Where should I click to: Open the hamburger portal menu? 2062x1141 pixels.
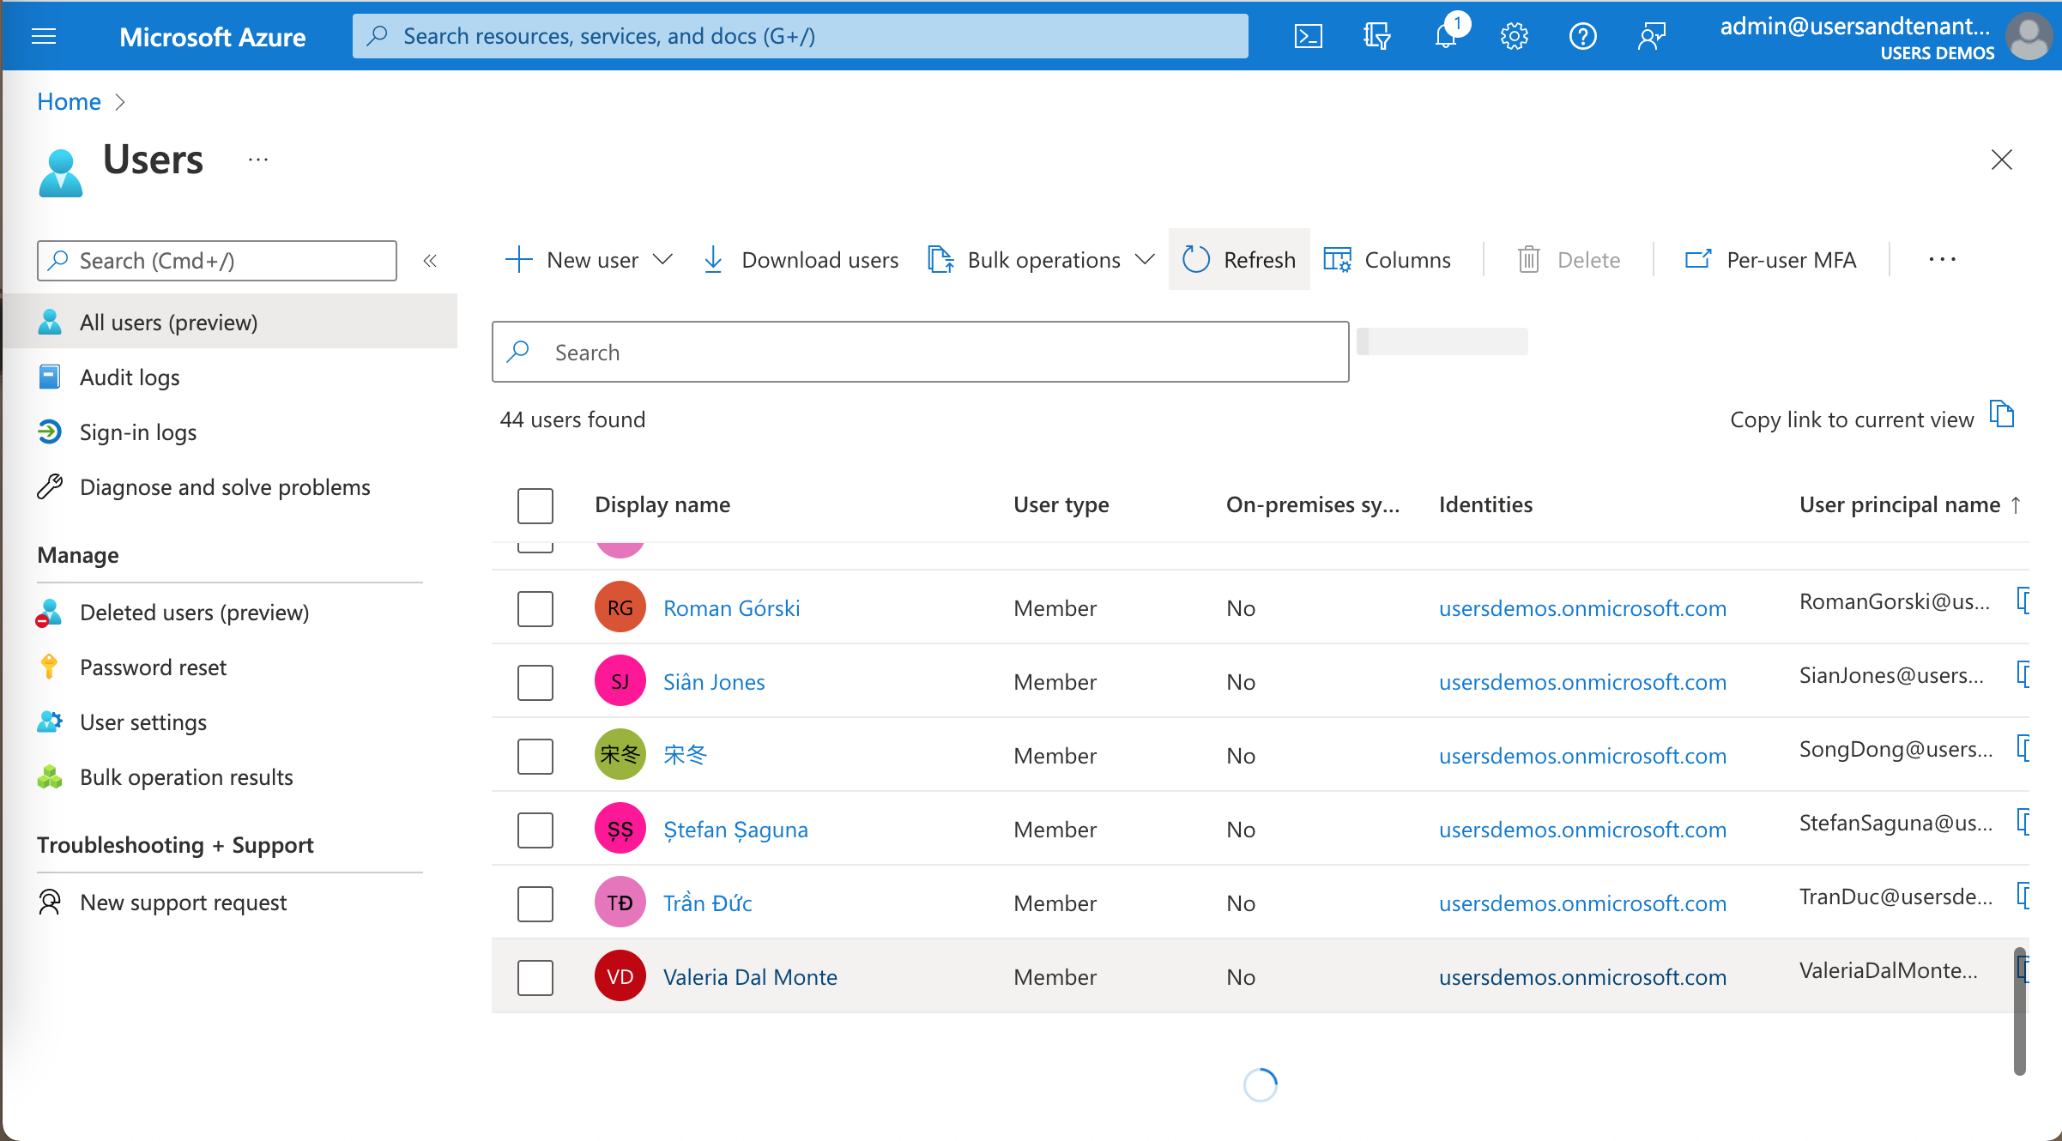(44, 36)
